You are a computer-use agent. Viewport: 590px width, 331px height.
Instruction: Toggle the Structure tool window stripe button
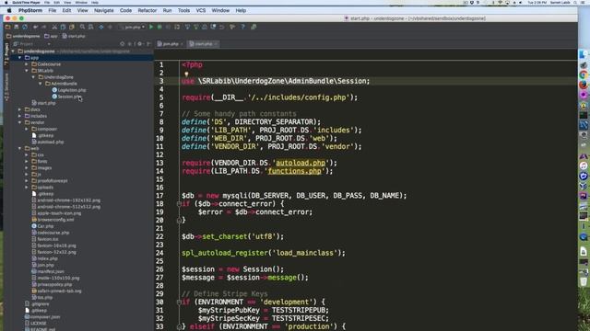[x=6, y=87]
